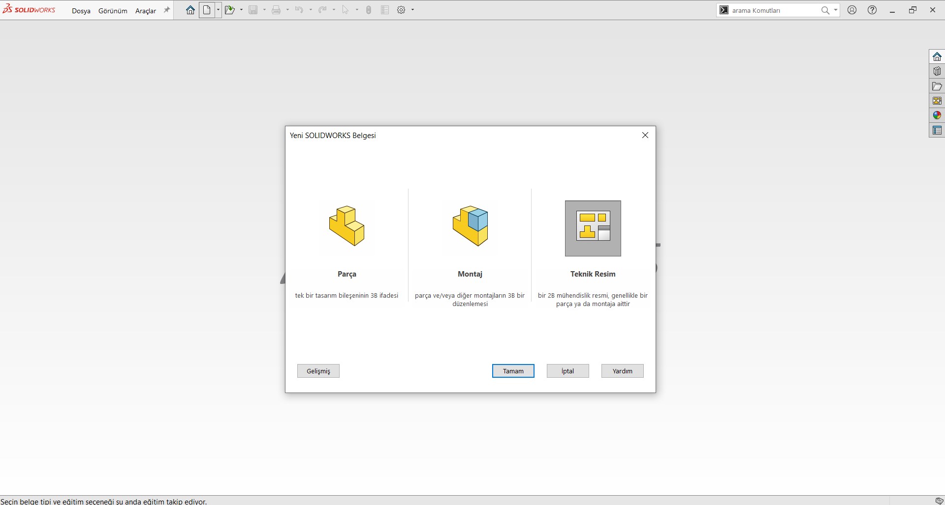
Task: Expand the Options gear dropdown arrow
Action: pos(412,10)
